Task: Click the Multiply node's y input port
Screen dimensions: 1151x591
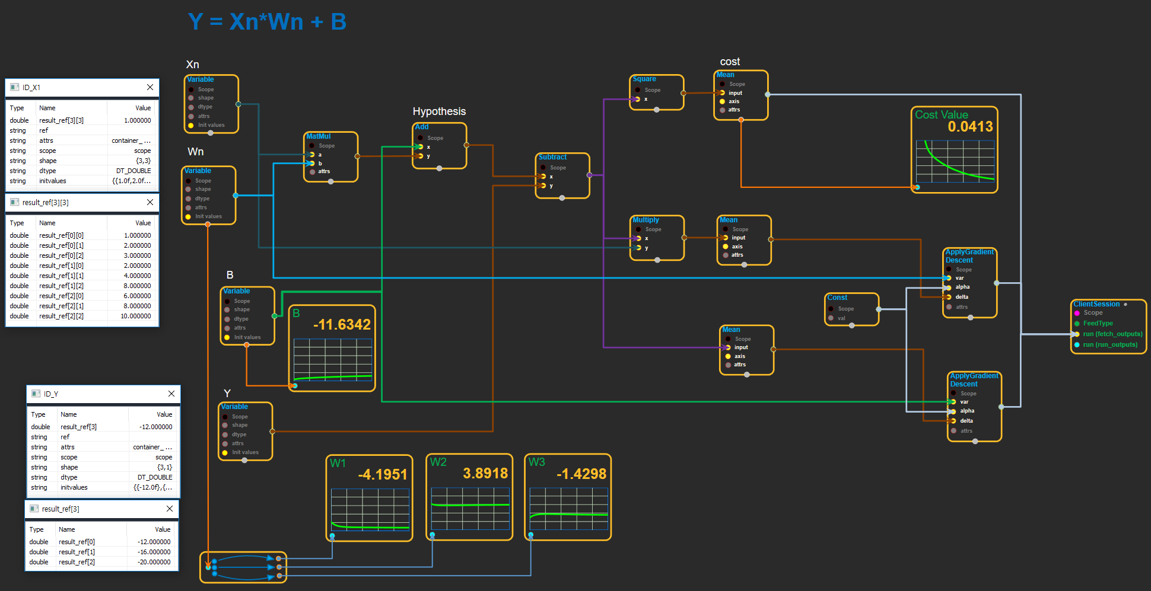Action: click(x=638, y=248)
